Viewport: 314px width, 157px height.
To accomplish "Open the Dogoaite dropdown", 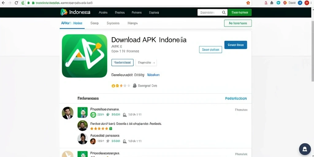I will click(146, 63).
